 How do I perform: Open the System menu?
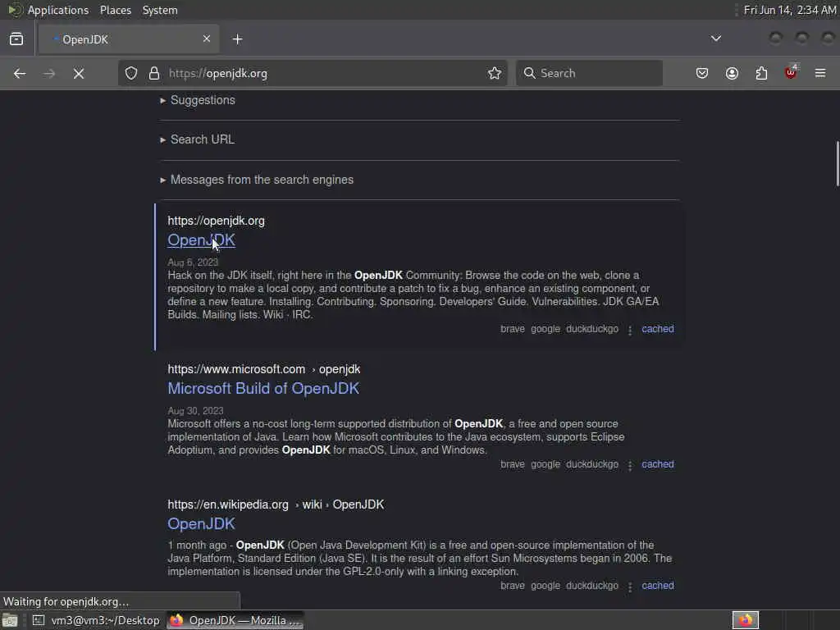tap(160, 10)
